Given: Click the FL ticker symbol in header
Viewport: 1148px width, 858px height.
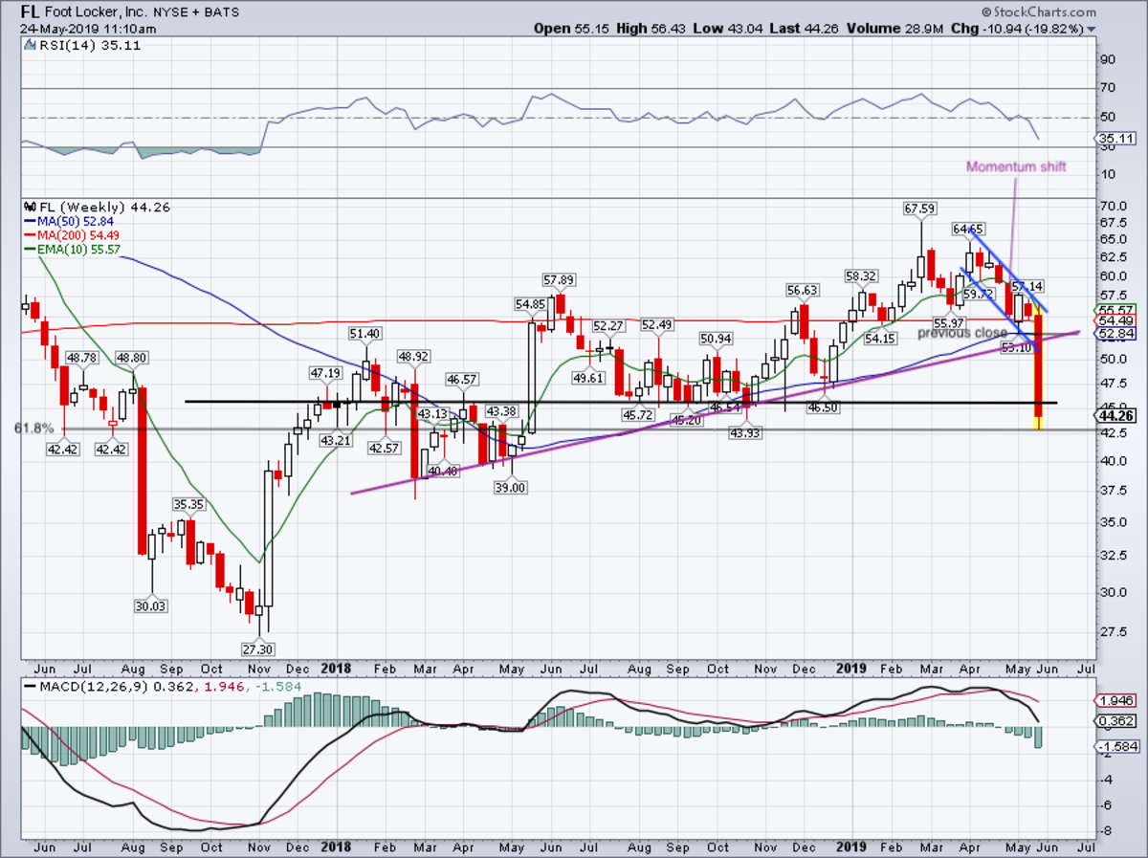Looking at the screenshot, I should (x=29, y=12).
